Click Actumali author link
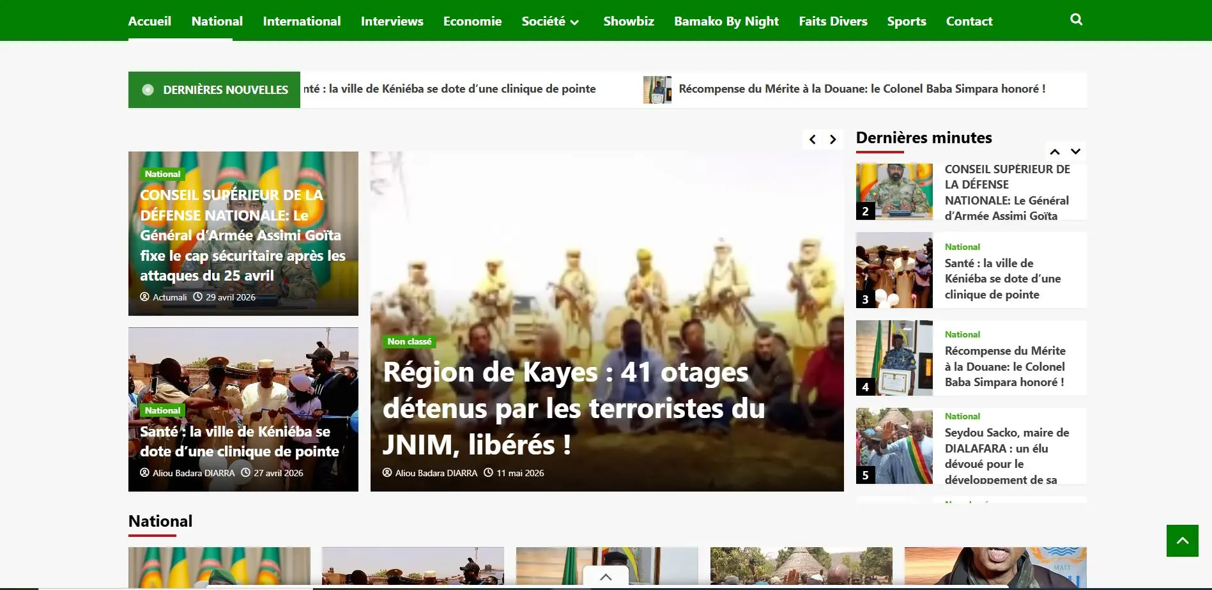This screenshot has width=1212, height=590. click(x=169, y=297)
